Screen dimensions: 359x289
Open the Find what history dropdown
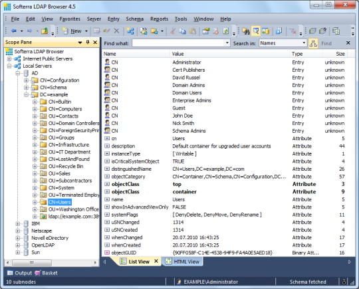click(x=227, y=43)
